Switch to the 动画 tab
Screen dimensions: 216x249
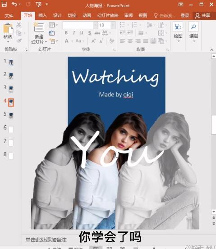pos(87,15)
